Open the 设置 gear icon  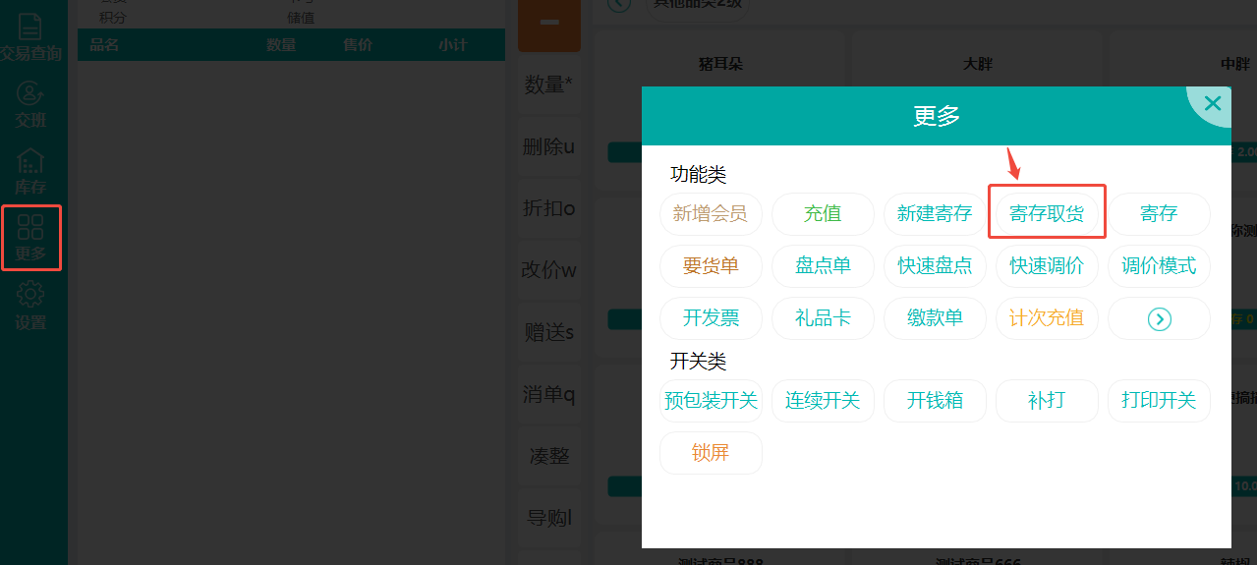pyautogui.click(x=30, y=306)
